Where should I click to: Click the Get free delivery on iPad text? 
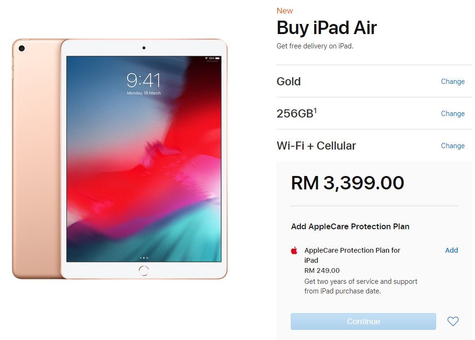pos(315,46)
